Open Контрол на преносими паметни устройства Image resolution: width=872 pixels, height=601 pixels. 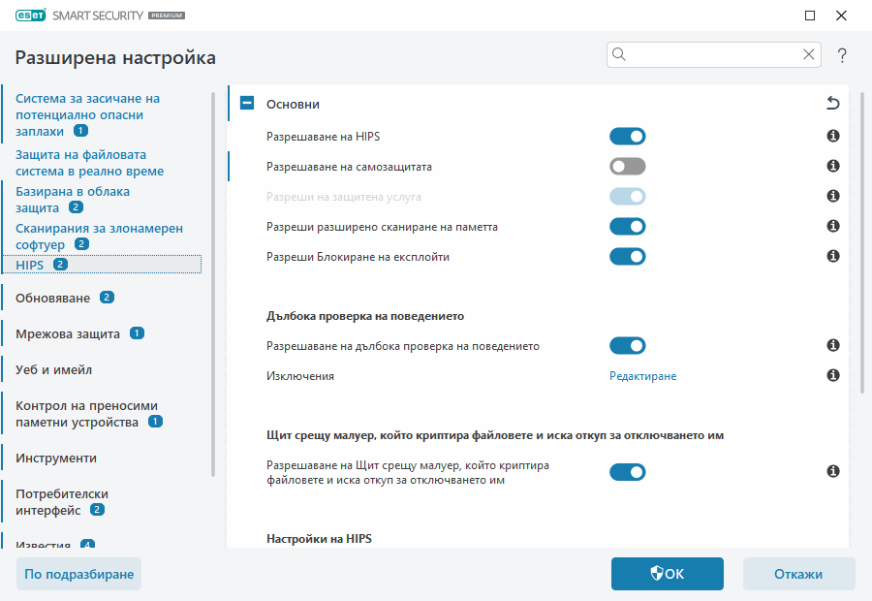coord(86,414)
